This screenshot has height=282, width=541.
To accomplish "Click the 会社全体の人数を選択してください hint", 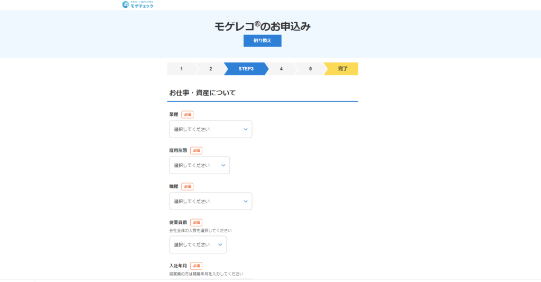I will (x=200, y=231).
